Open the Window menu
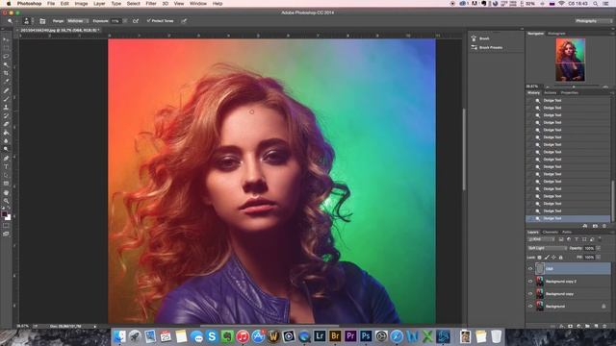 (198, 4)
